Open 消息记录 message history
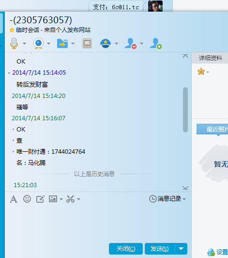 click(x=165, y=199)
